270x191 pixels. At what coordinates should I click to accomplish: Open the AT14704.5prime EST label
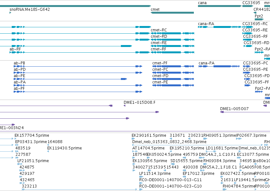(x=148, y=148)
